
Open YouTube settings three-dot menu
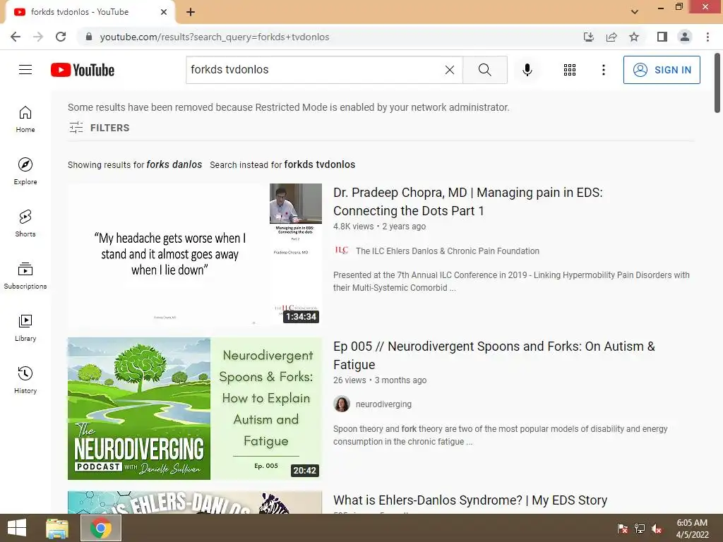point(603,70)
